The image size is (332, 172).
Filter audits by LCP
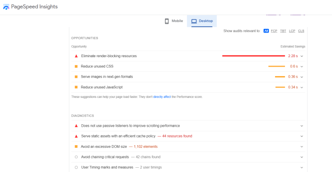292,31
